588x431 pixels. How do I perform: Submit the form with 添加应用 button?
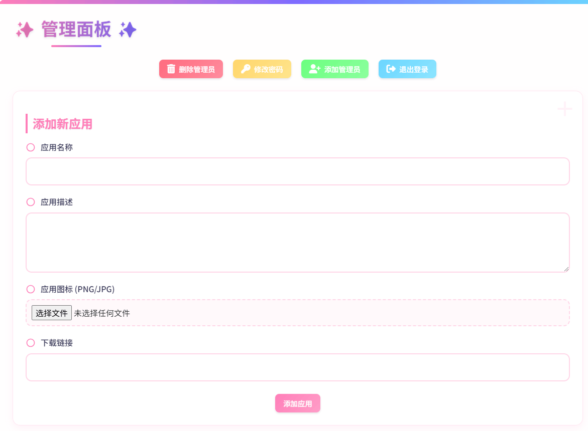[298, 403]
